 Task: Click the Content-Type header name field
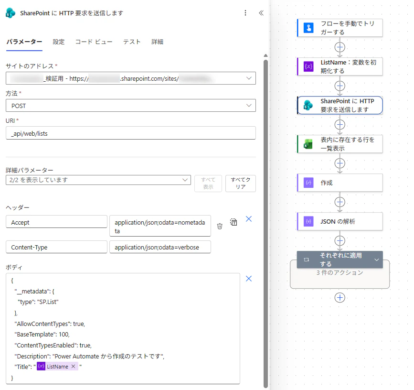pos(56,247)
